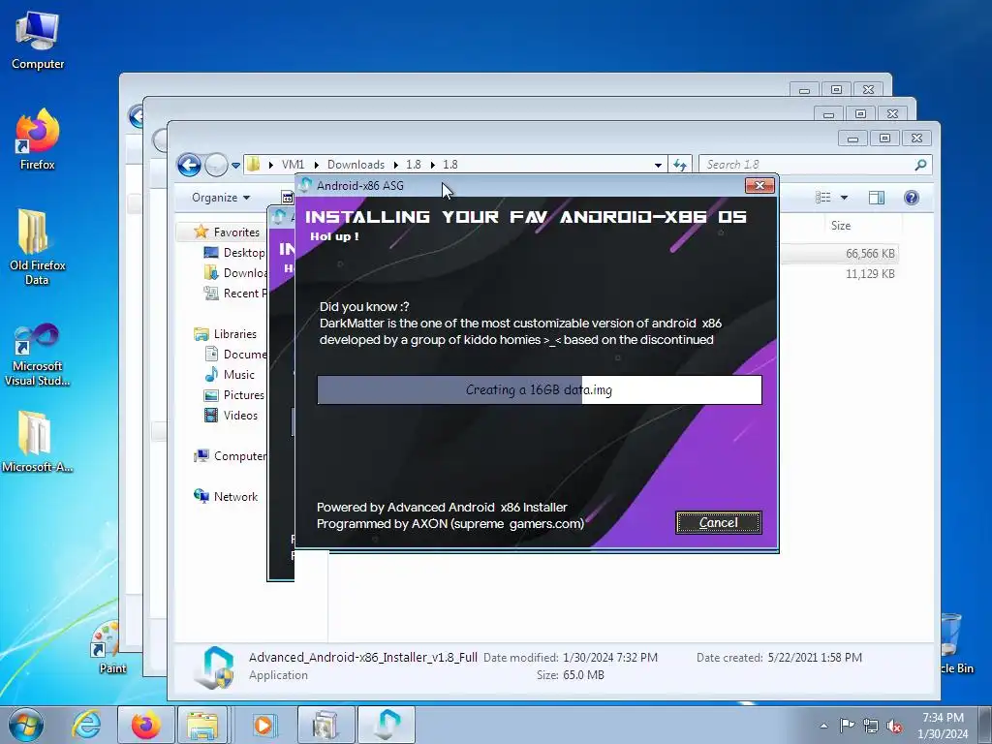The image size is (992, 744).
Task: Click the search magnifier icon
Action: (920, 165)
